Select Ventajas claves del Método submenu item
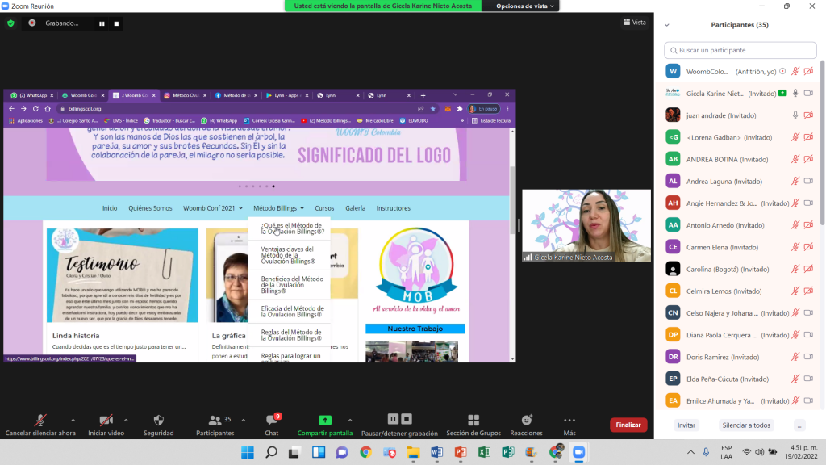The height and width of the screenshot is (465, 826). tap(289, 255)
